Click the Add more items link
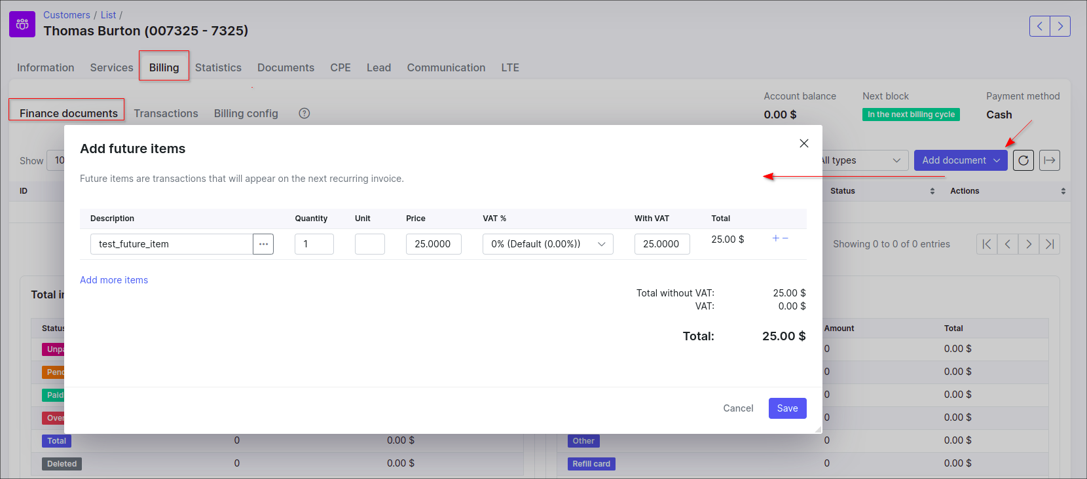The image size is (1087, 479). click(114, 280)
